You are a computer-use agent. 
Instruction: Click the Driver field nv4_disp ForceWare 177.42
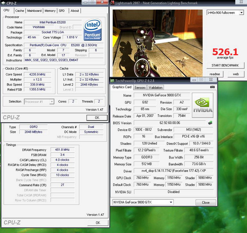pyautogui.click(x=174, y=170)
